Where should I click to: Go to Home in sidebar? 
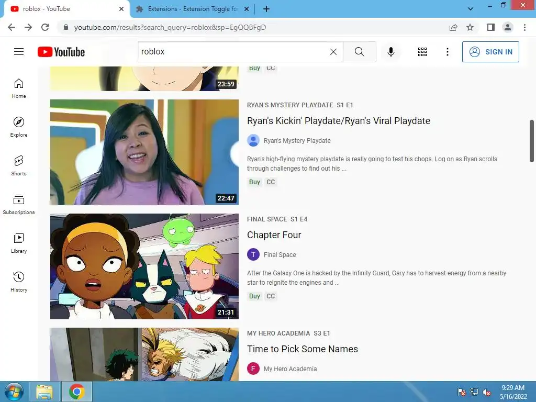coord(19,88)
